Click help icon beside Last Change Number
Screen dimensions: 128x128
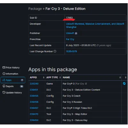pyautogui.click(x=55, y=51)
